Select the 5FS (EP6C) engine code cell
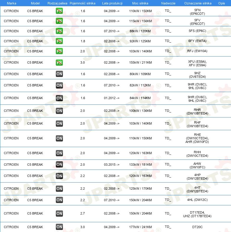The height and width of the screenshot is (232, 231). [197, 31]
